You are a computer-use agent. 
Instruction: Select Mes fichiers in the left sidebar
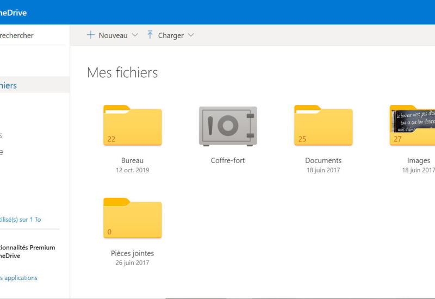[8, 85]
